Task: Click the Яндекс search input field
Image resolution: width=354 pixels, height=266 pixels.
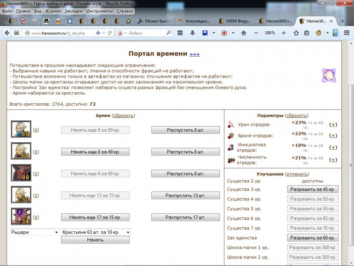Action: 147,33
